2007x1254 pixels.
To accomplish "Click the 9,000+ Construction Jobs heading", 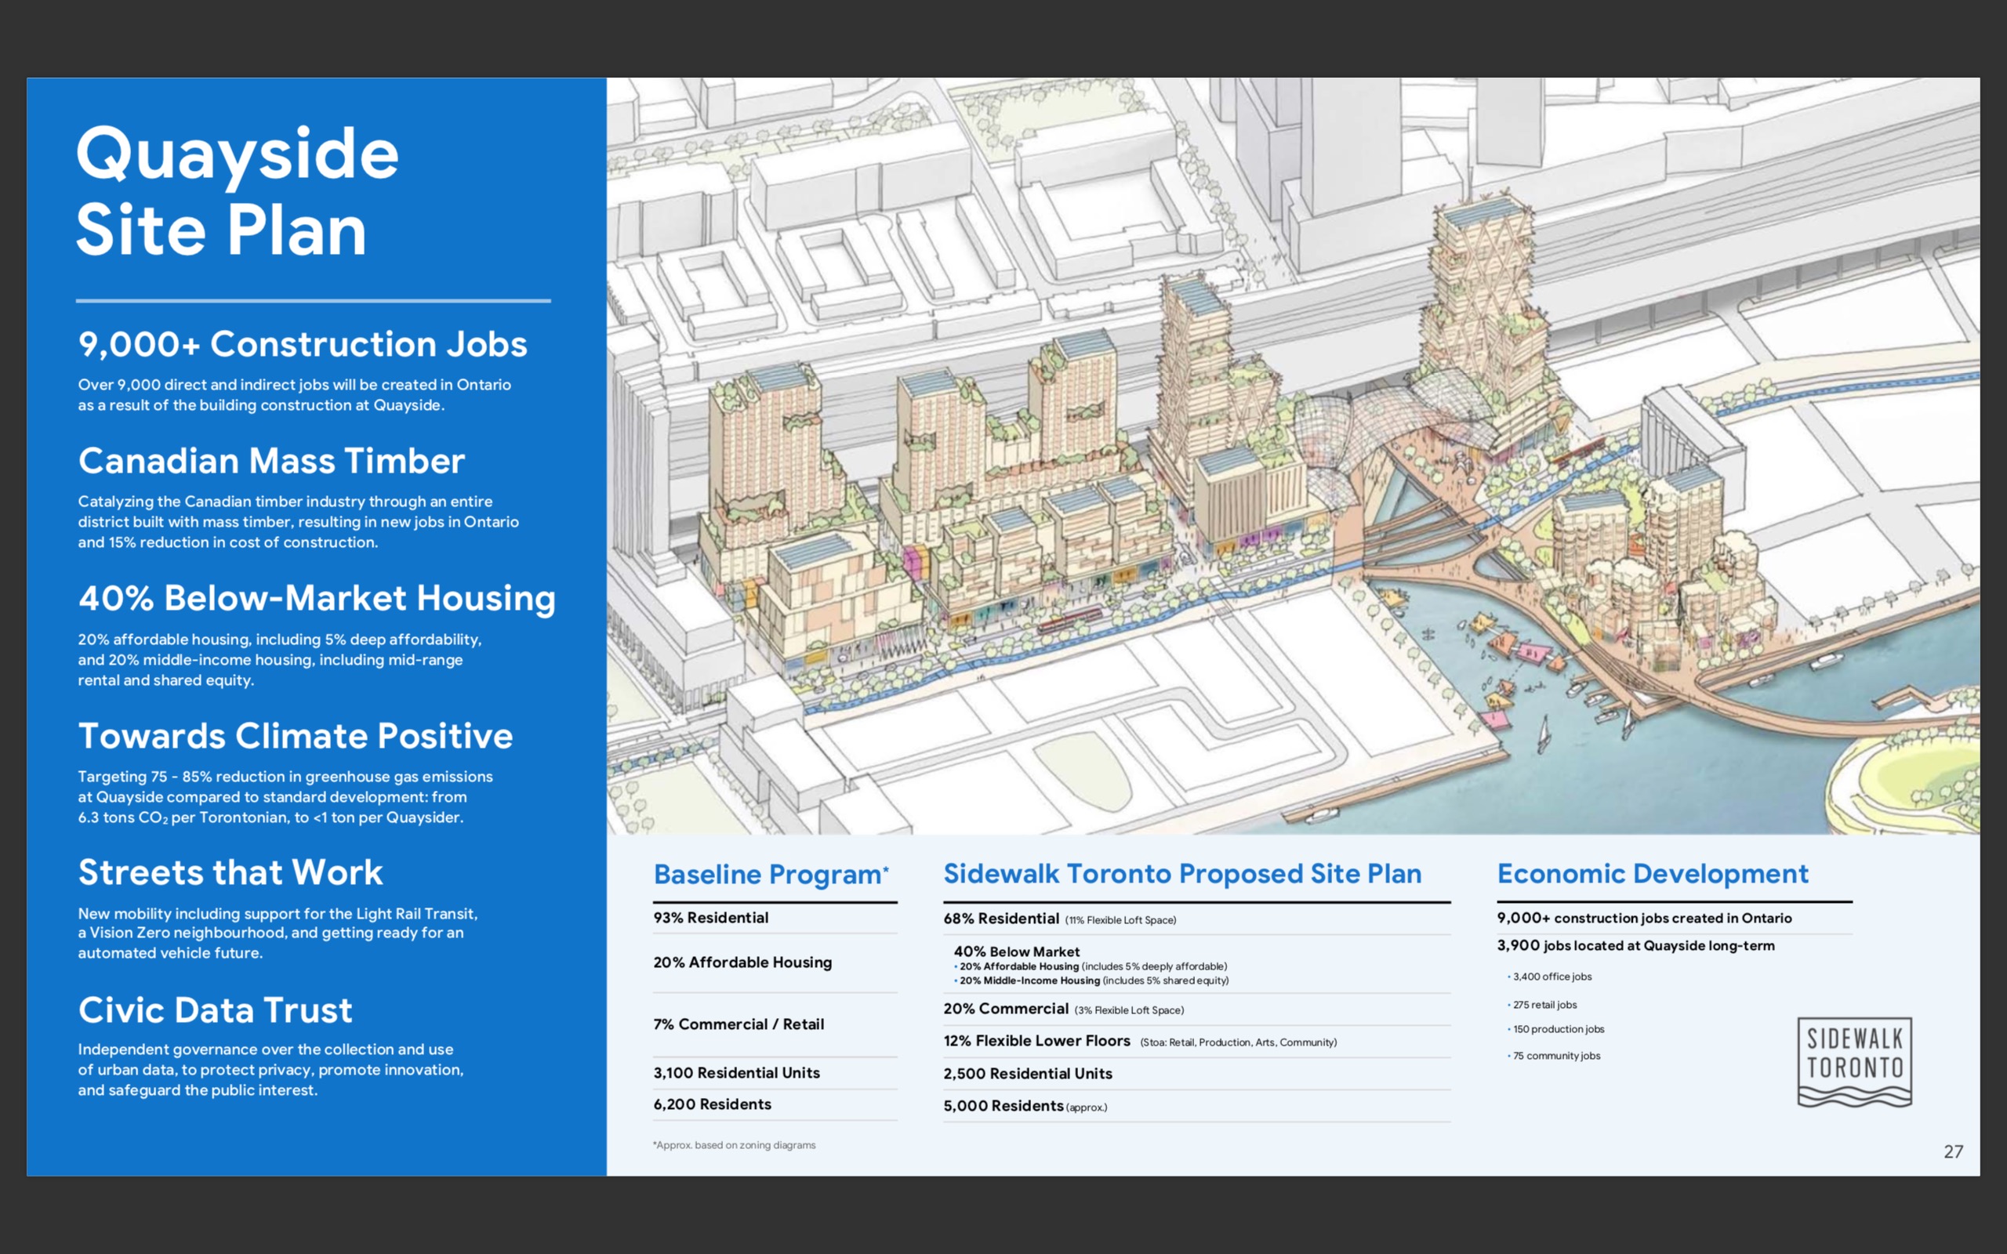I will tap(301, 343).
